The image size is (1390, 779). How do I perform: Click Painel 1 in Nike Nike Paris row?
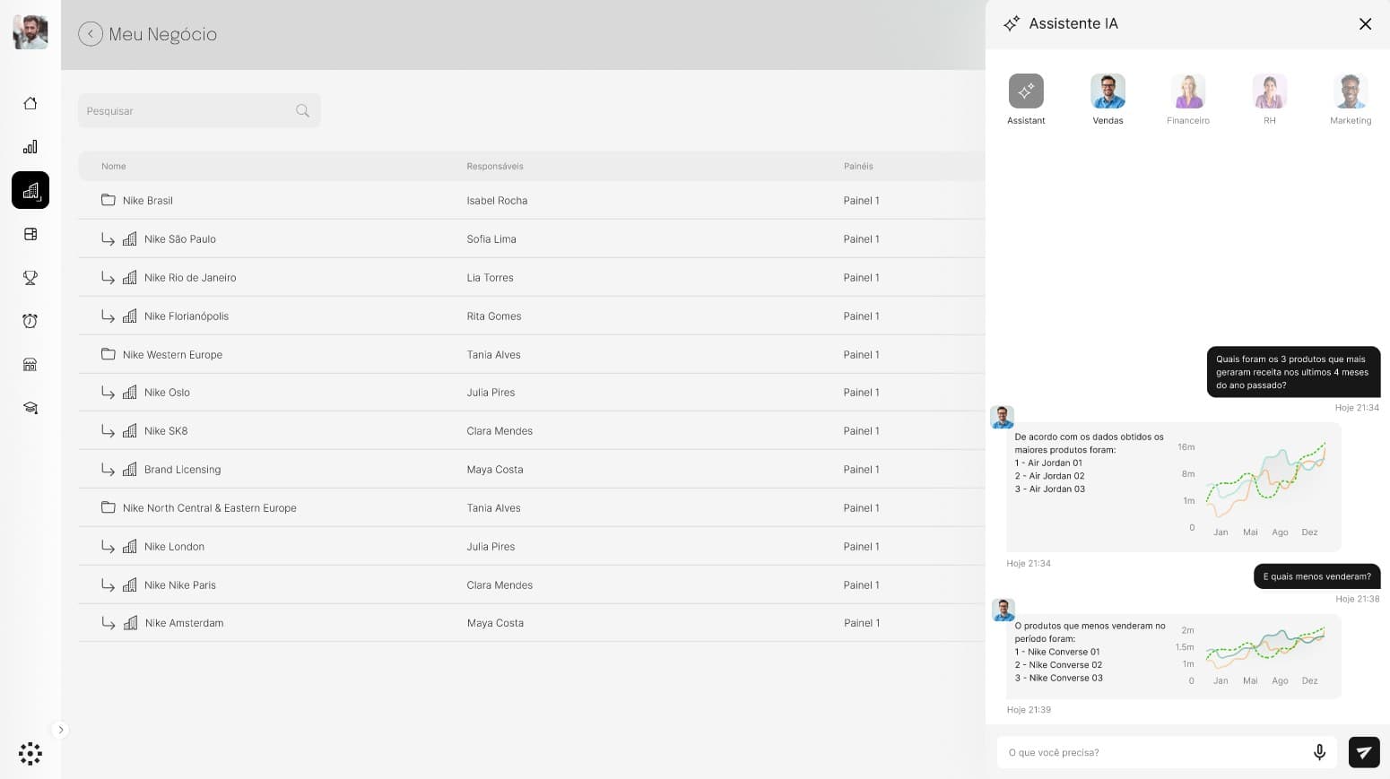(x=861, y=585)
